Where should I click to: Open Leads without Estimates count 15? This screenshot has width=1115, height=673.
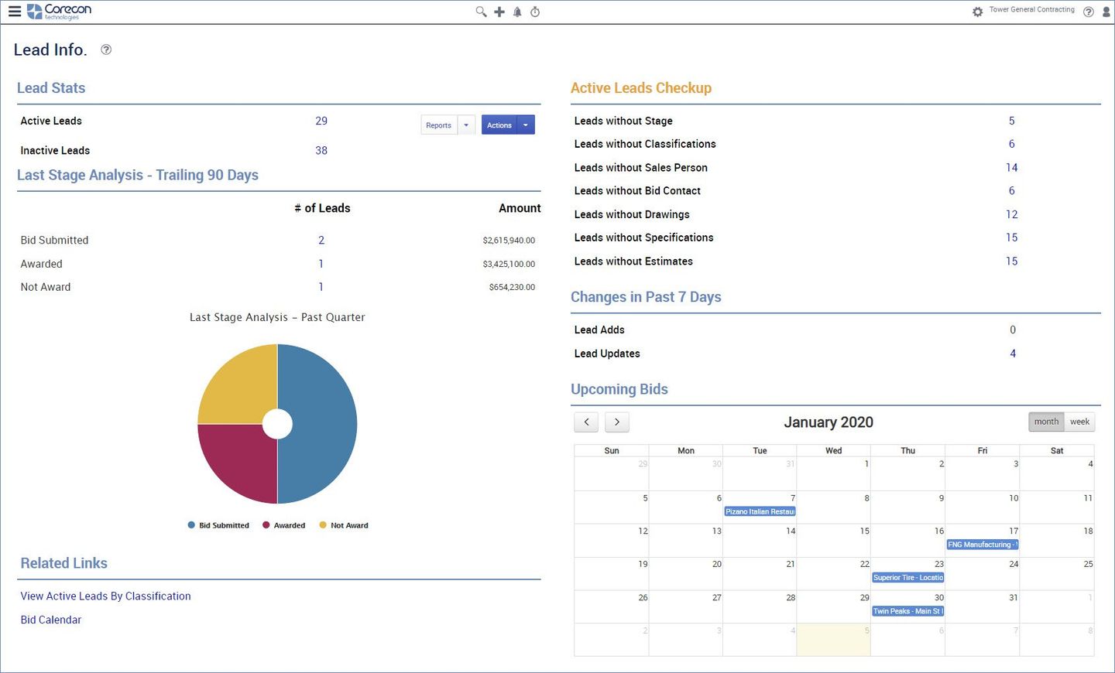[1012, 261]
